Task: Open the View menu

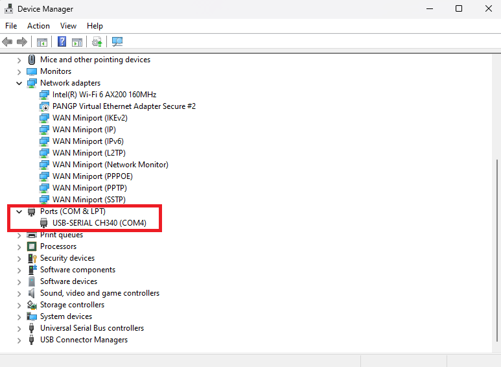Action: pos(68,26)
